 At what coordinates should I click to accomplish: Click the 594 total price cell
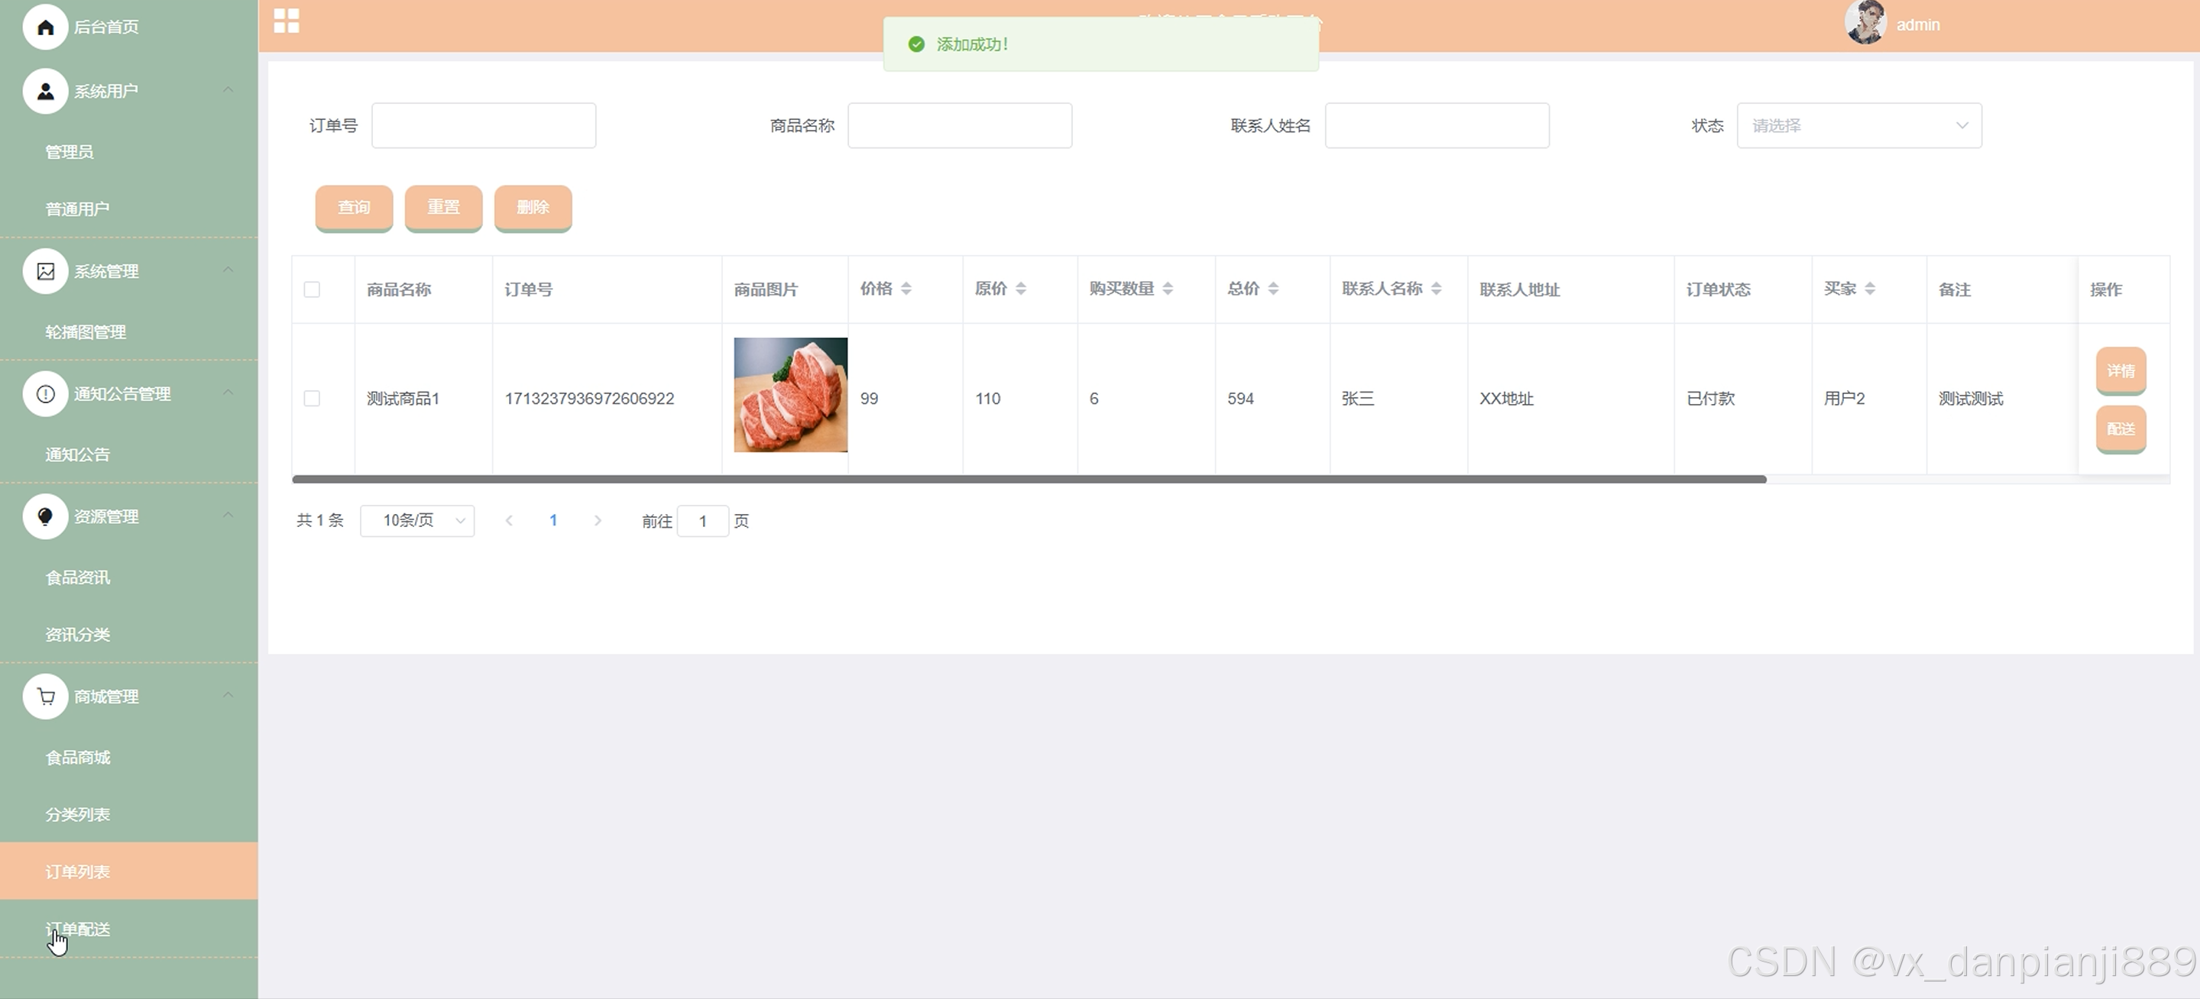pyautogui.click(x=1241, y=399)
